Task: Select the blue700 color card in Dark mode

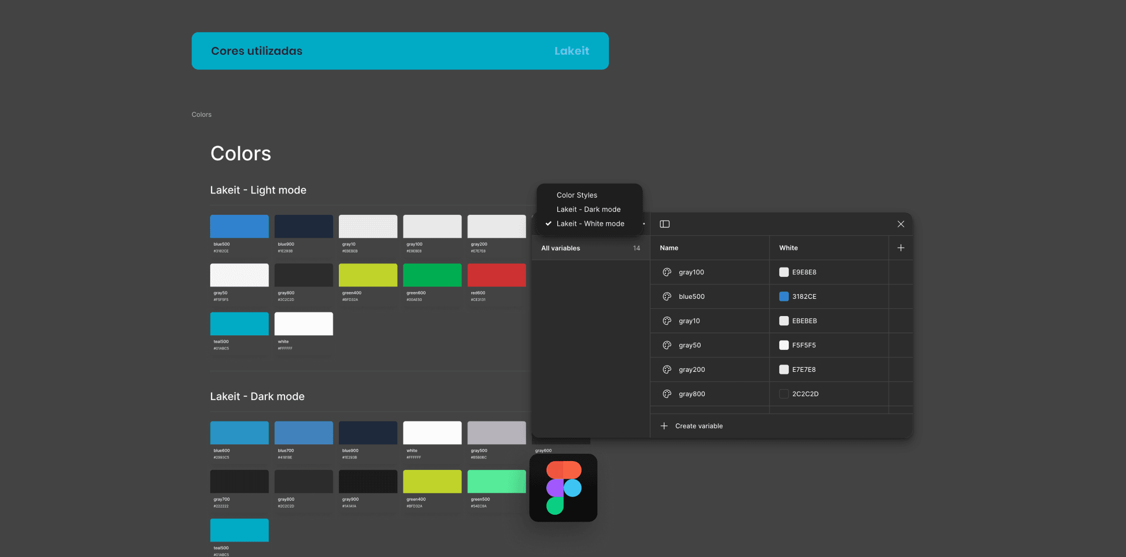Action: [304, 442]
